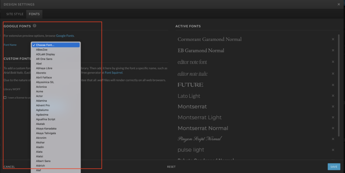Delete the plain Montserrat font entry

point(333,106)
